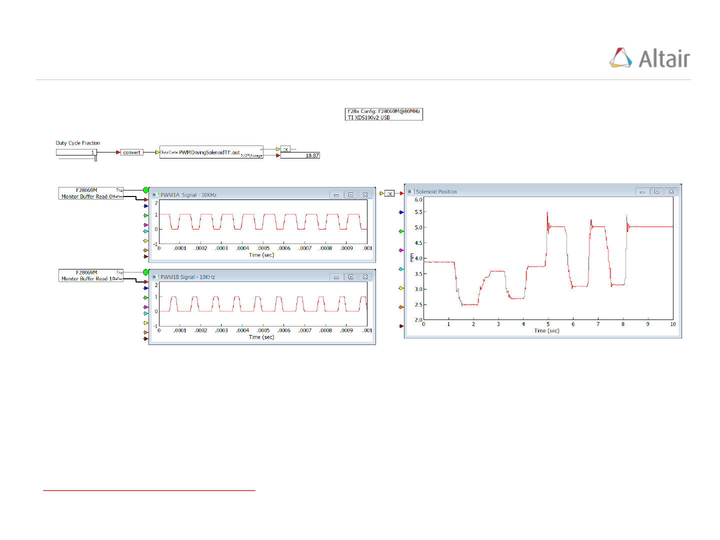Click the green input connector on Solenoid Position plot

click(x=401, y=231)
